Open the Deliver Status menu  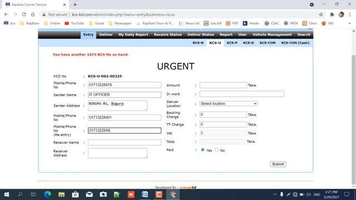click(201, 34)
